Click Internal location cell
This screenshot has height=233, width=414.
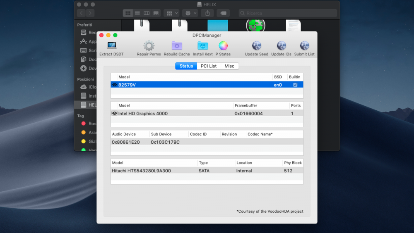tap(244, 171)
